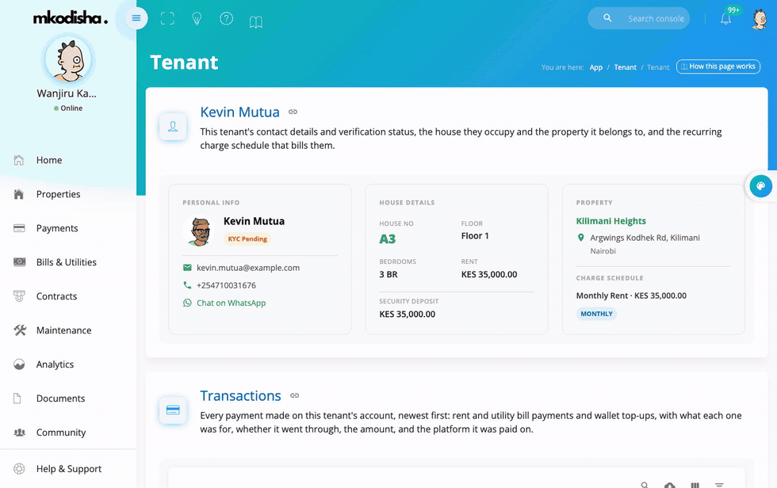Click the phone number +254710031676
The image size is (777, 488).
coord(226,285)
